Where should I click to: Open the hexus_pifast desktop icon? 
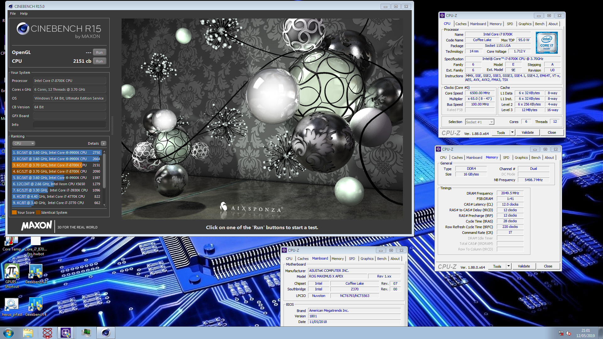pos(12,307)
